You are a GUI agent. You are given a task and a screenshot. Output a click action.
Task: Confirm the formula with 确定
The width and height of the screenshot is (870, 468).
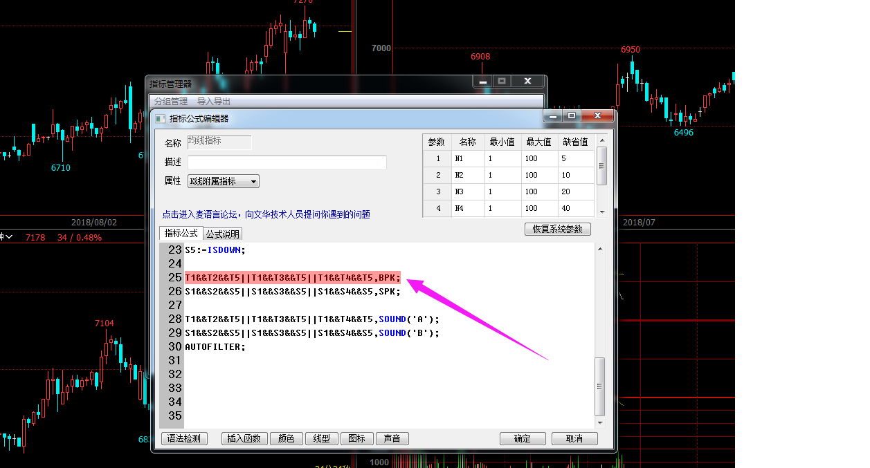(523, 438)
